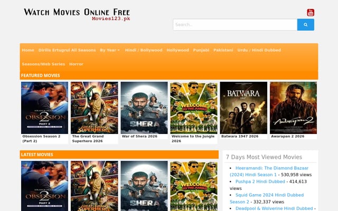Open featured Obsession Season 2 poster
338x211 pixels.
point(44,108)
